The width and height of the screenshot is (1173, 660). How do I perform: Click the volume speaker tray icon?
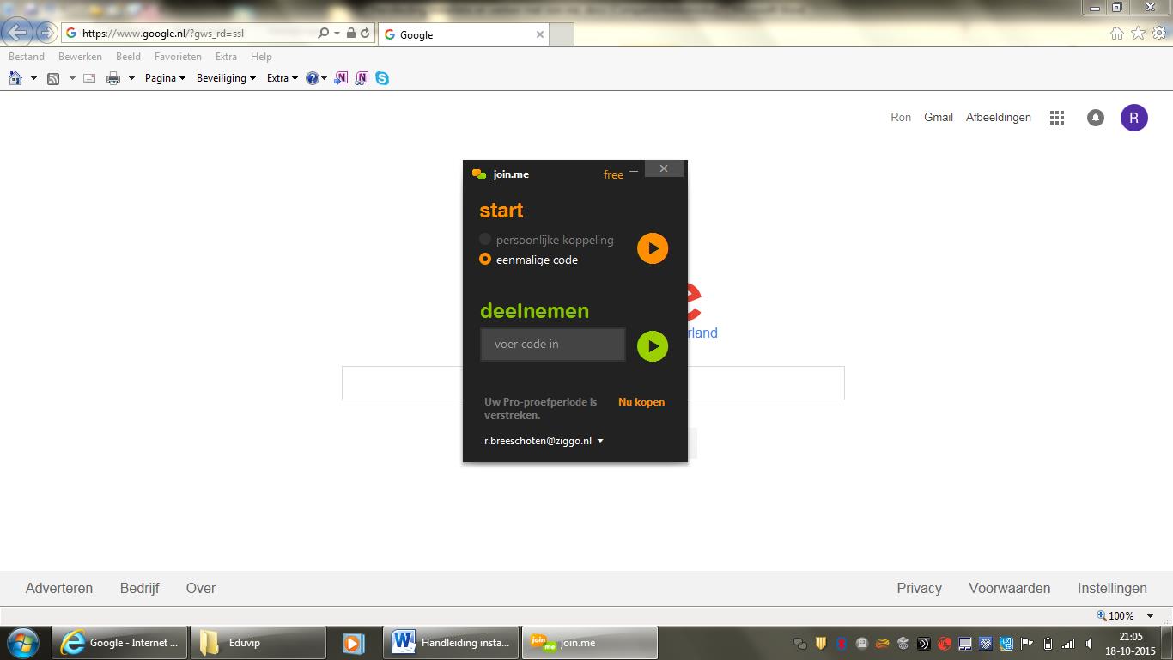pyautogui.click(x=1090, y=643)
